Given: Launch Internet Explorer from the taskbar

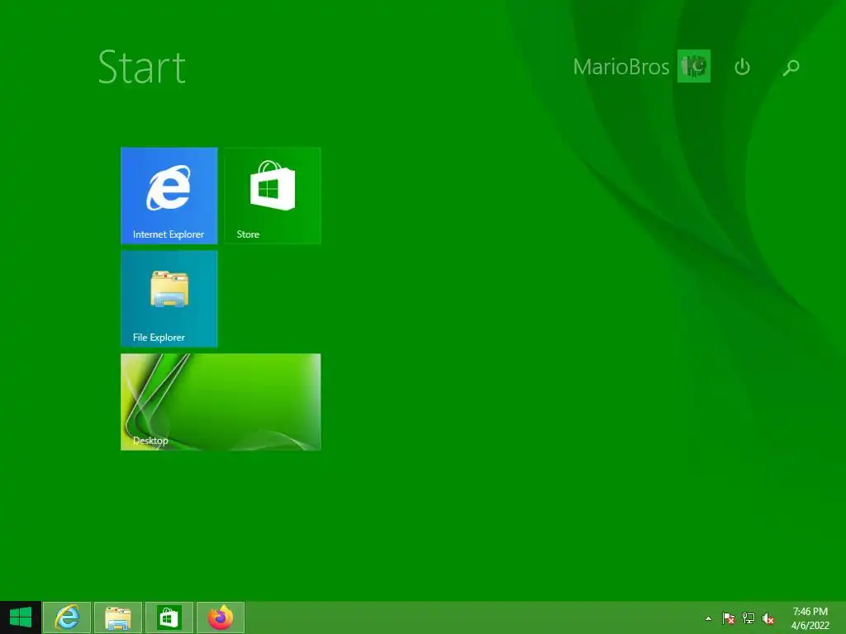Looking at the screenshot, I should coord(67,617).
